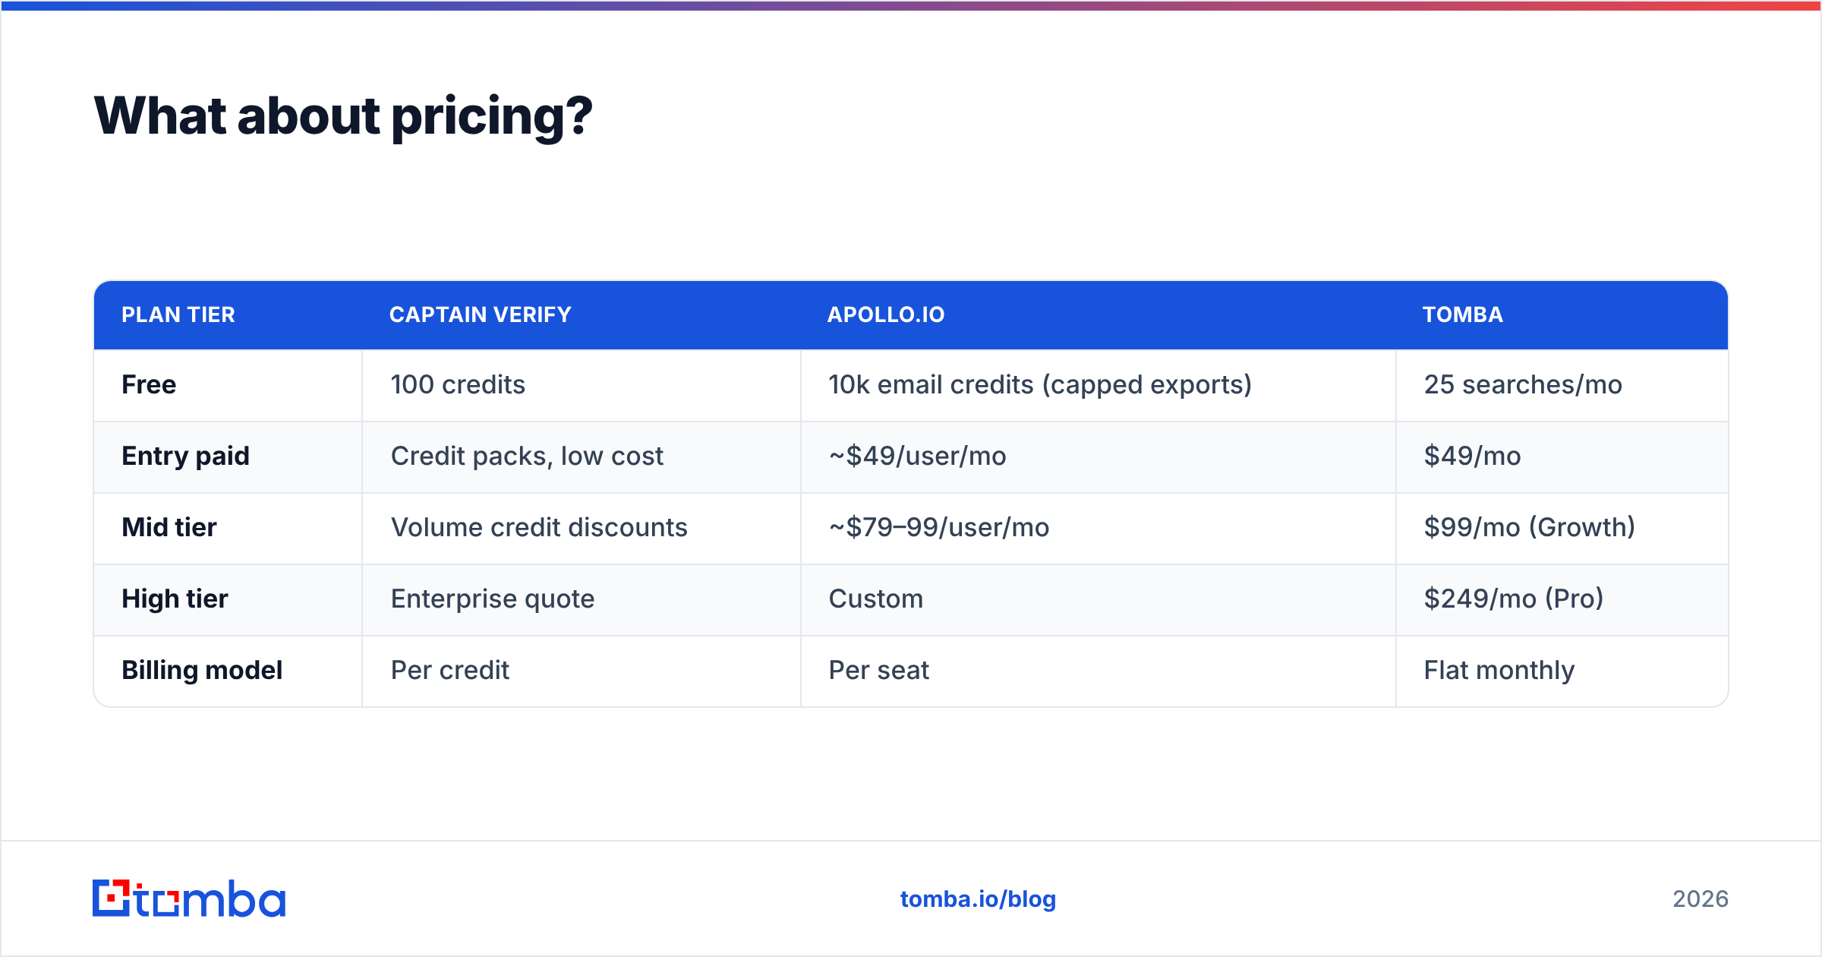Click the 'Mid tier' row label
The height and width of the screenshot is (957, 1822).
(x=169, y=527)
